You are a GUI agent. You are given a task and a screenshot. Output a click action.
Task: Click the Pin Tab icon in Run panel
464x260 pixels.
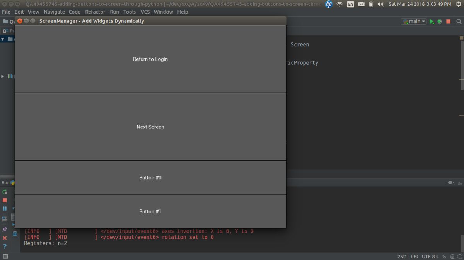5,230
